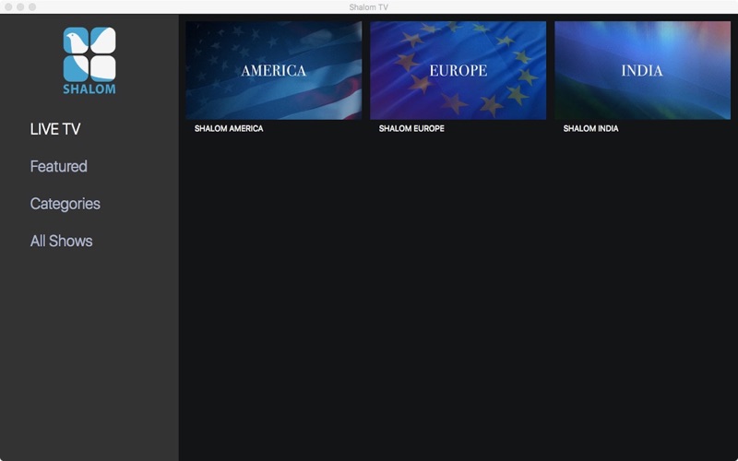Open the AMERICA channel thumbnail
Image resolution: width=738 pixels, height=461 pixels.
[x=273, y=70]
